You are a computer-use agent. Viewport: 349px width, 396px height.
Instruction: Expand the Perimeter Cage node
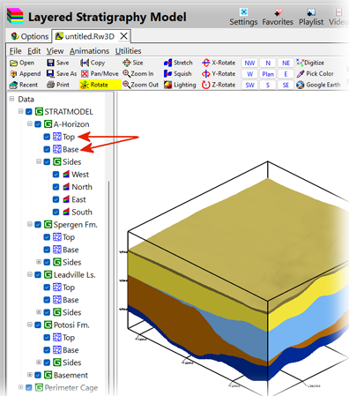tap(20, 387)
